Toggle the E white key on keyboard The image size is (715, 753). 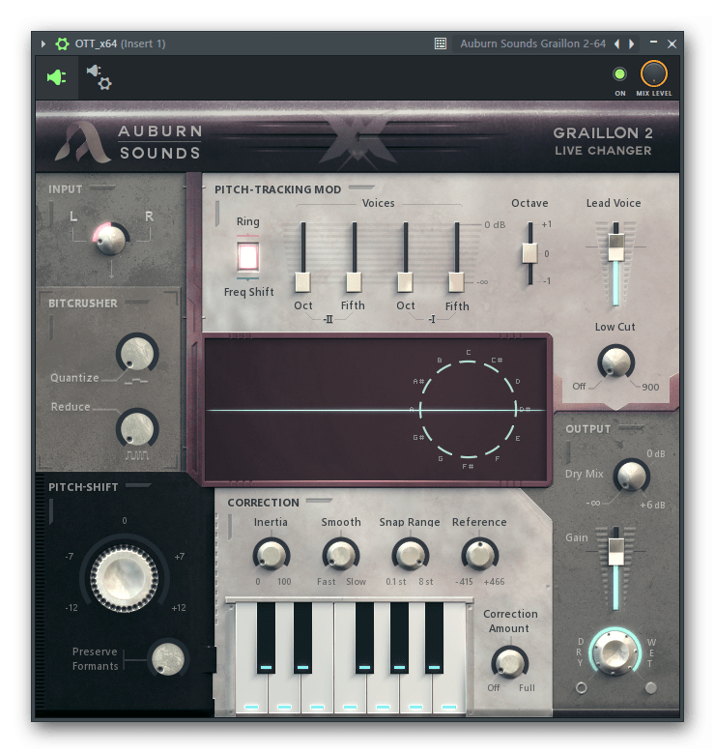coord(317,691)
